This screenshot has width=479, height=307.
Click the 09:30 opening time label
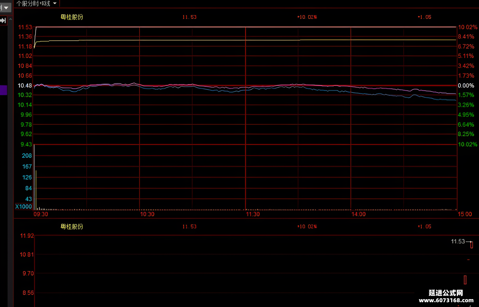click(x=41, y=214)
